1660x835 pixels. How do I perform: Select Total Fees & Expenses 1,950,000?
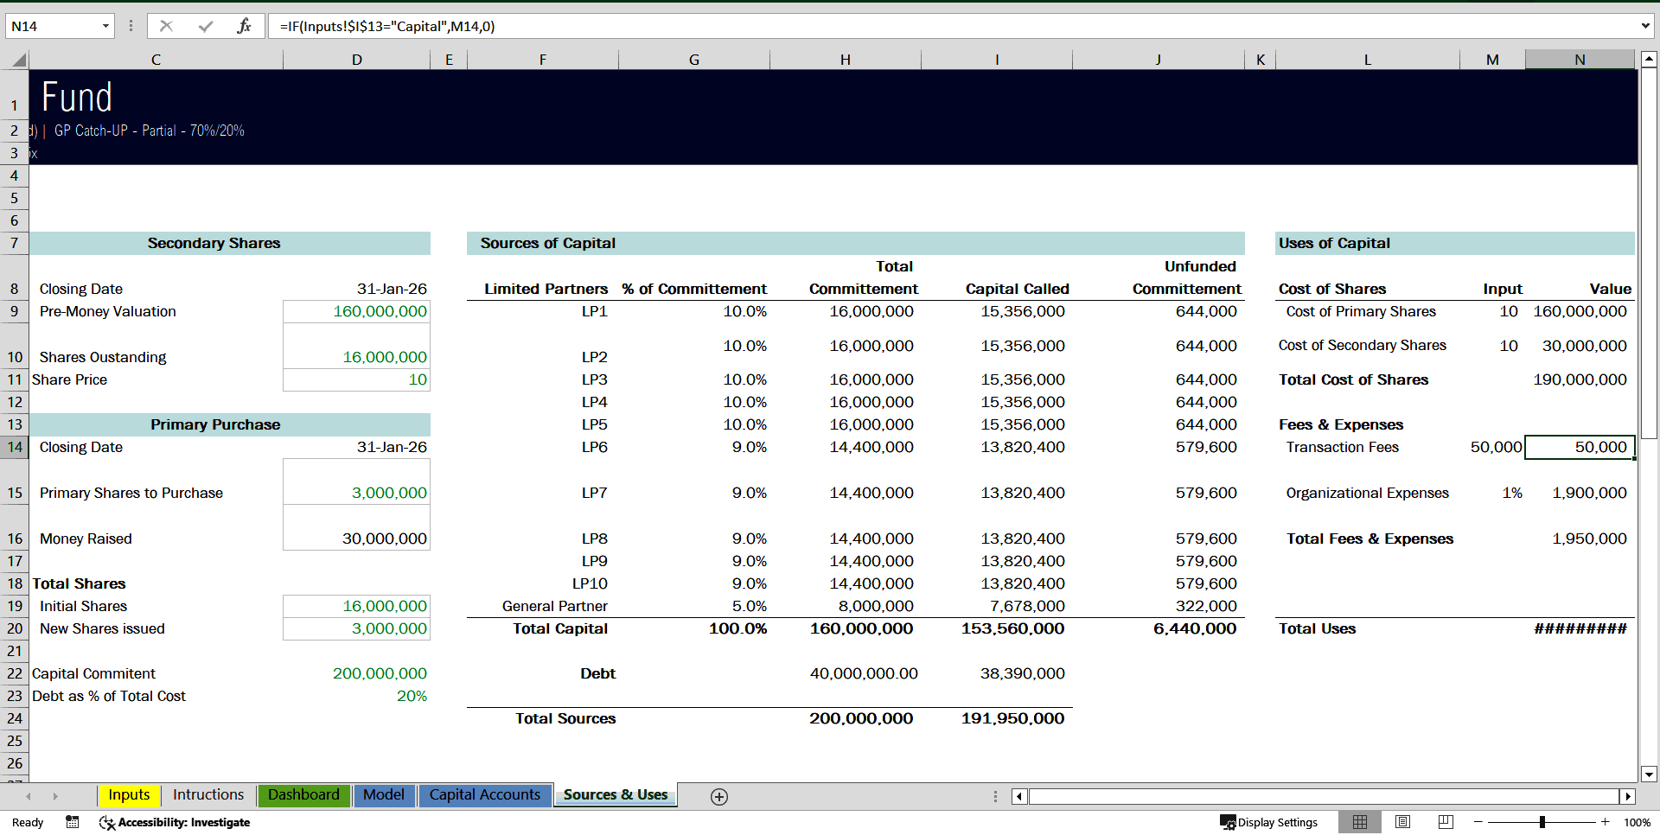tap(1580, 527)
